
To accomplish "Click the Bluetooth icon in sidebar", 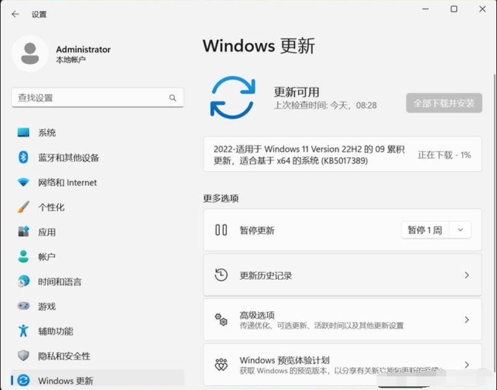I will (24, 157).
